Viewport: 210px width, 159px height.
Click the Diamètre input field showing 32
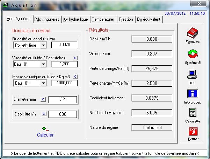click(62, 100)
